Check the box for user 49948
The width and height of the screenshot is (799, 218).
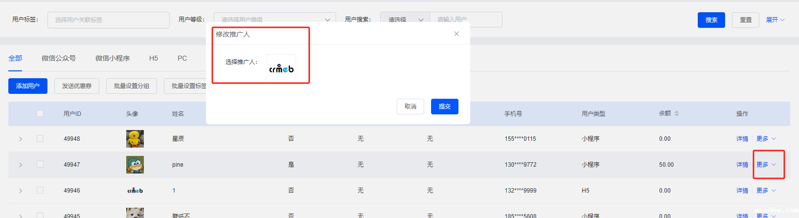(x=40, y=139)
